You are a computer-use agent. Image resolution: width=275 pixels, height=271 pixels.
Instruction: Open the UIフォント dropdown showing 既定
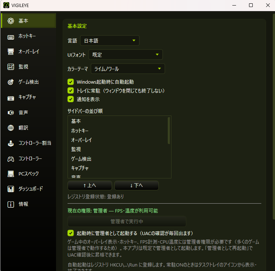coord(125,54)
